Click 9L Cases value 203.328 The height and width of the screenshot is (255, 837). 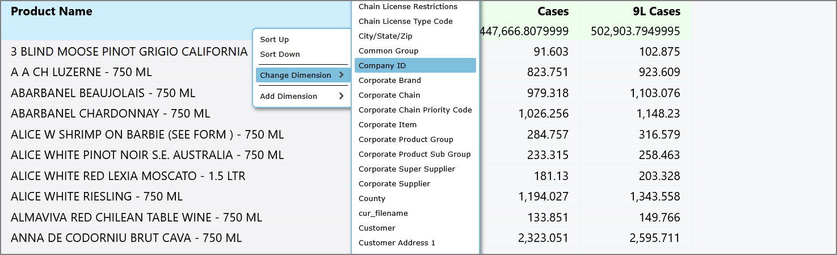pos(660,176)
